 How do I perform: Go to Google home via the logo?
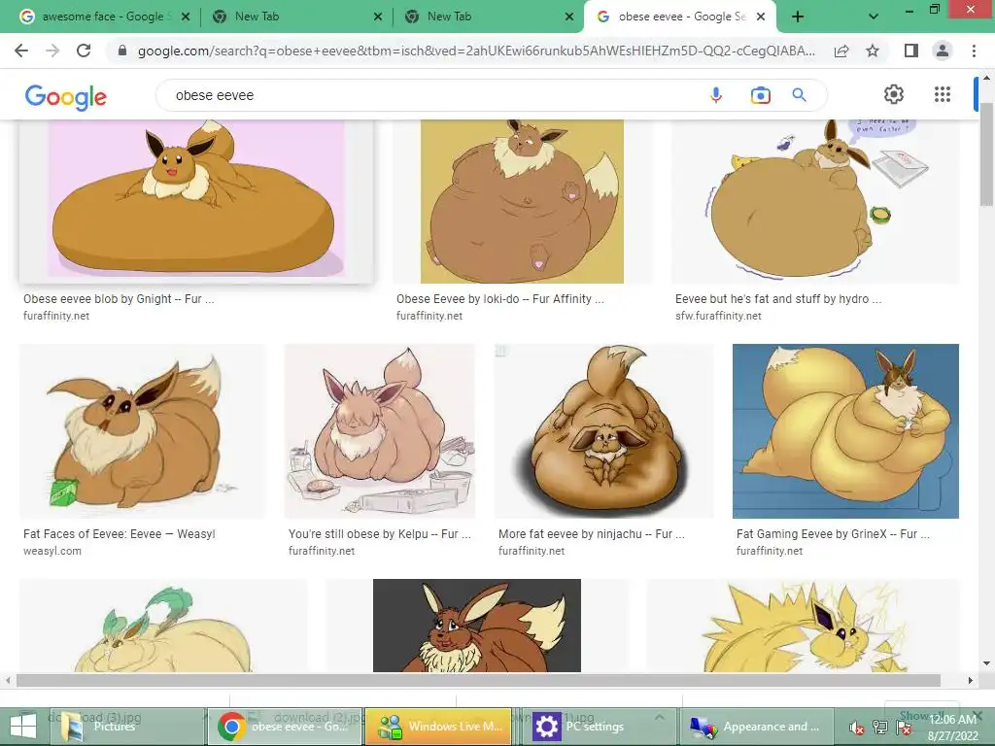pyautogui.click(x=66, y=96)
